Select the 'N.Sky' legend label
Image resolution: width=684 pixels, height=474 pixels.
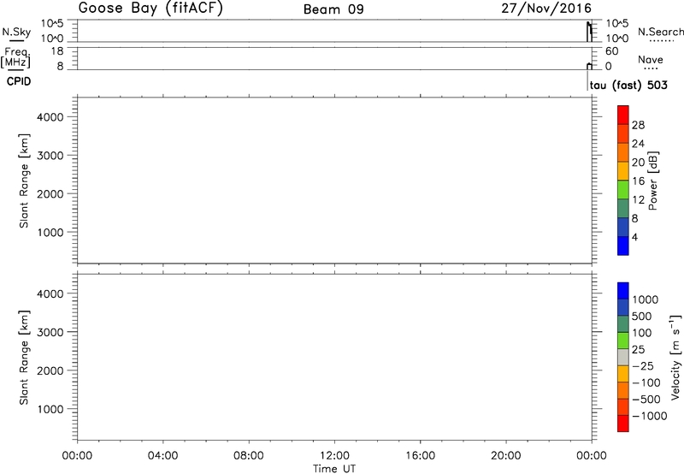pyautogui.click(x=16, y=32)
